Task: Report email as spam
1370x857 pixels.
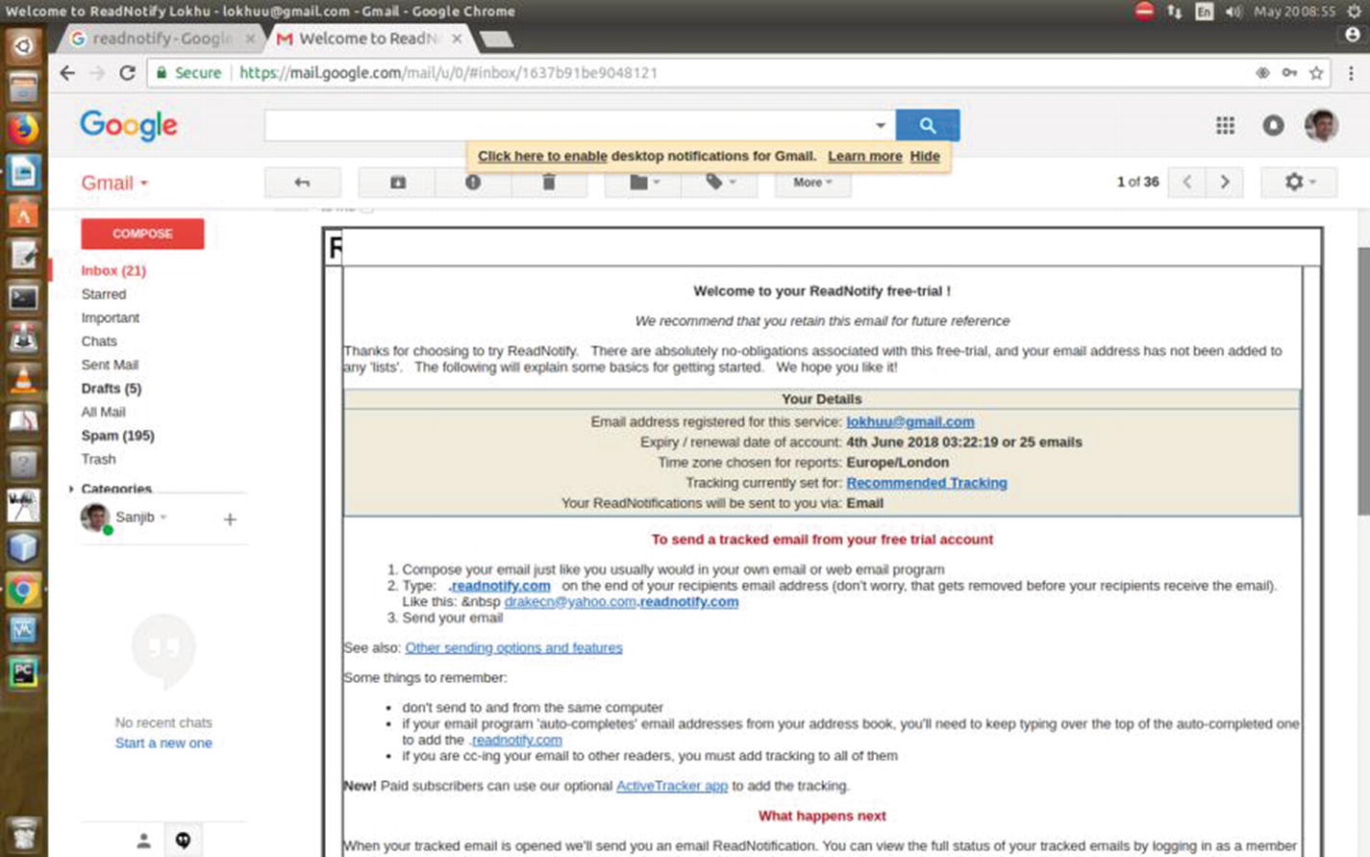Action: (472, 182)
